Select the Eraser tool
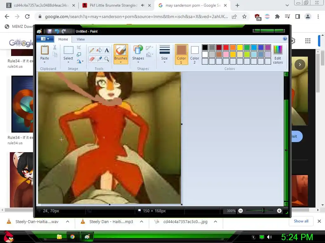 pyautogui.click(x=92, y=59)
